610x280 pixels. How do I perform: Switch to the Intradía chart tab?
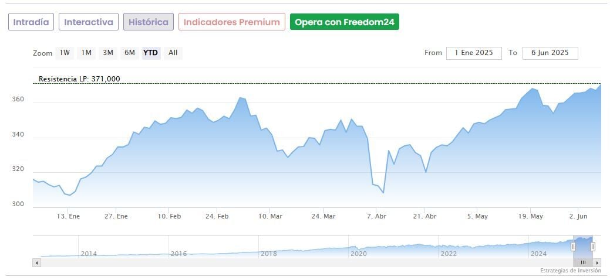coord(31,22)
